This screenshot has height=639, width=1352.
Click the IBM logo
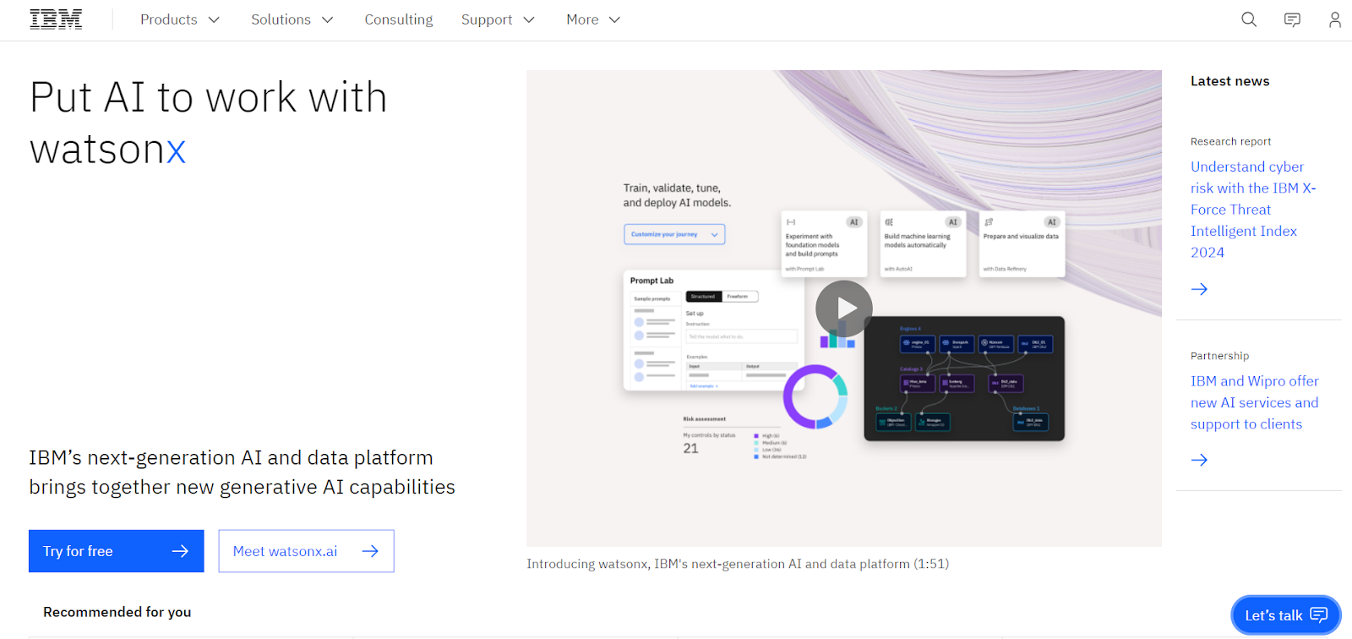tap(56, 19)
